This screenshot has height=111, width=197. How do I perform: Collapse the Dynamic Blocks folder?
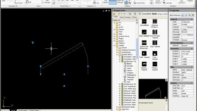click(117, 55)
